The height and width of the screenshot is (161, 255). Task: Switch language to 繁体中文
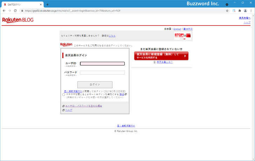[188, 29]
